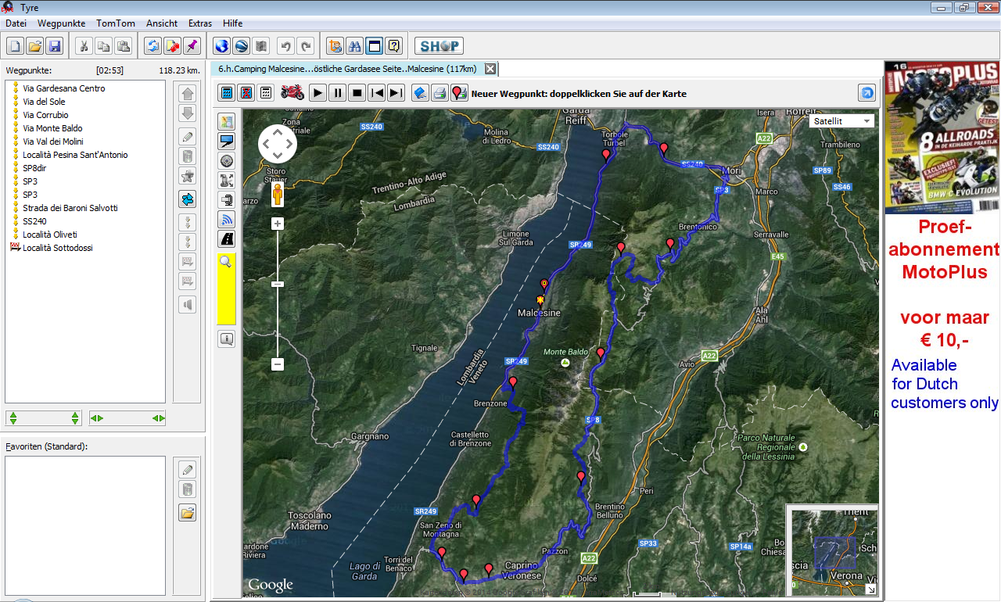This screenshot has height=602, width=1001.
Task: Click the road icon in map sidebar
Action: click(x=227, y=238)
